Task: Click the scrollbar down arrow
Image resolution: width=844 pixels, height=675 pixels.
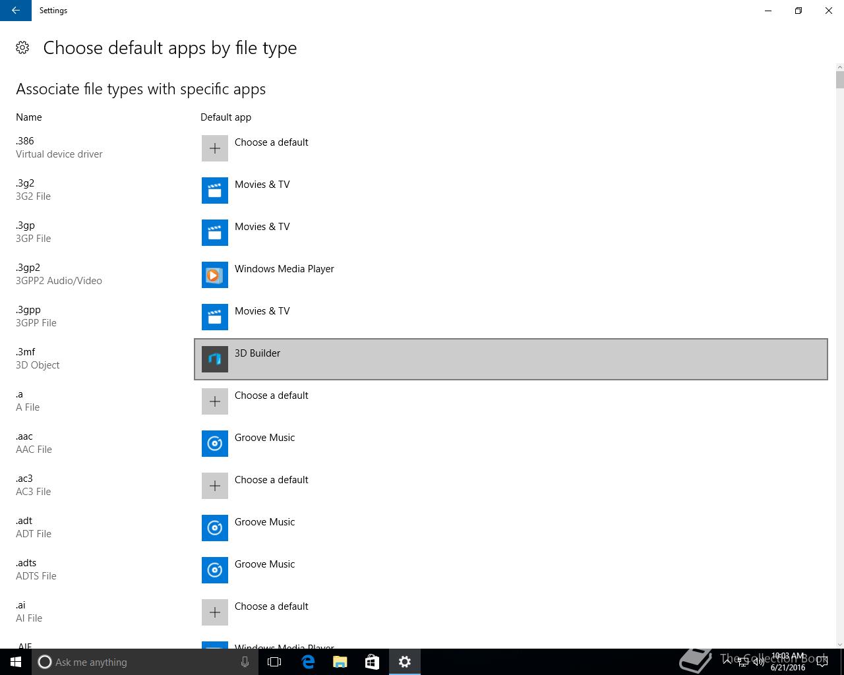Action: coord(839,644)
